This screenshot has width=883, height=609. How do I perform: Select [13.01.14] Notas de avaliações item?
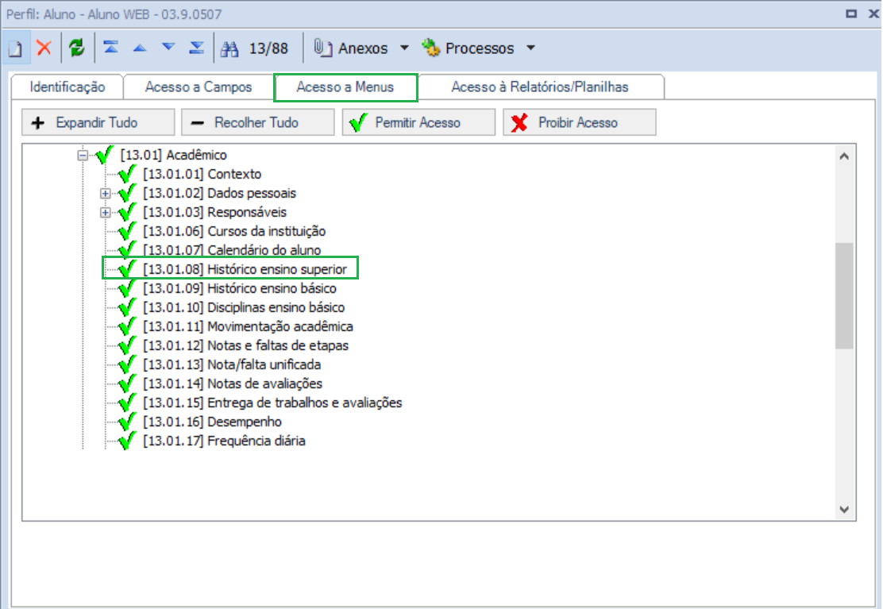pos(233,384)
